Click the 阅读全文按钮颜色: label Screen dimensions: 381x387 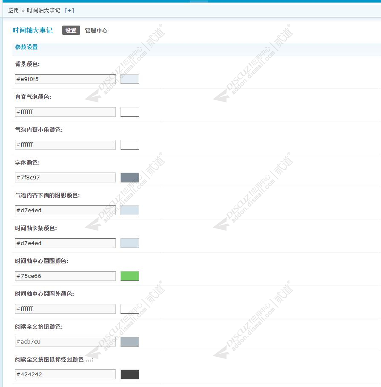(x=39, y=327)
